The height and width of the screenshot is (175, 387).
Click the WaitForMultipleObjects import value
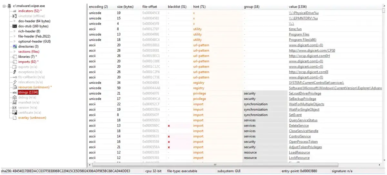(x=306, y=104)
